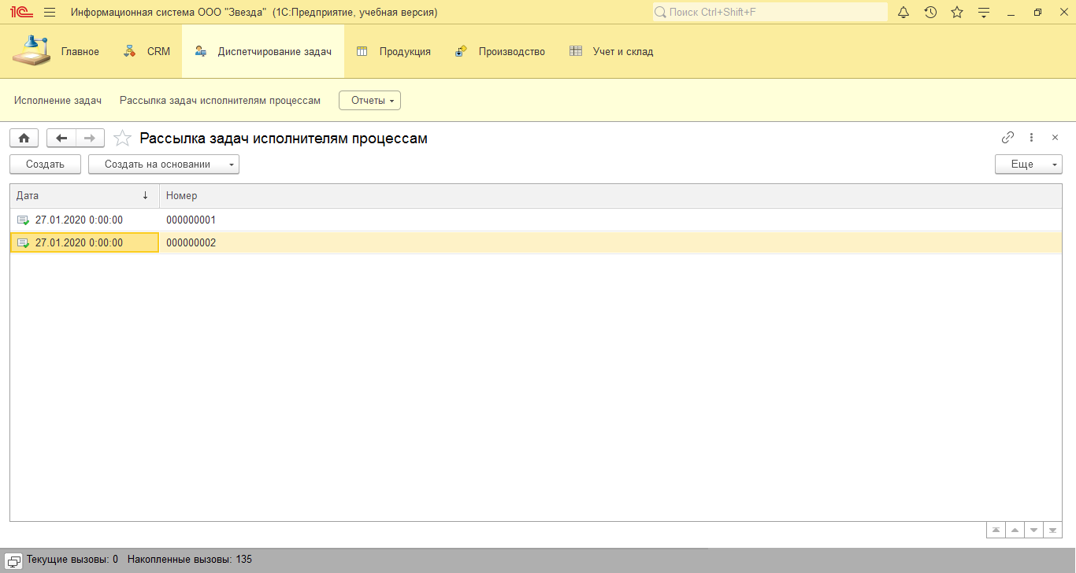
Task: Copy link with chain icon
Action: click(1007, 138)
